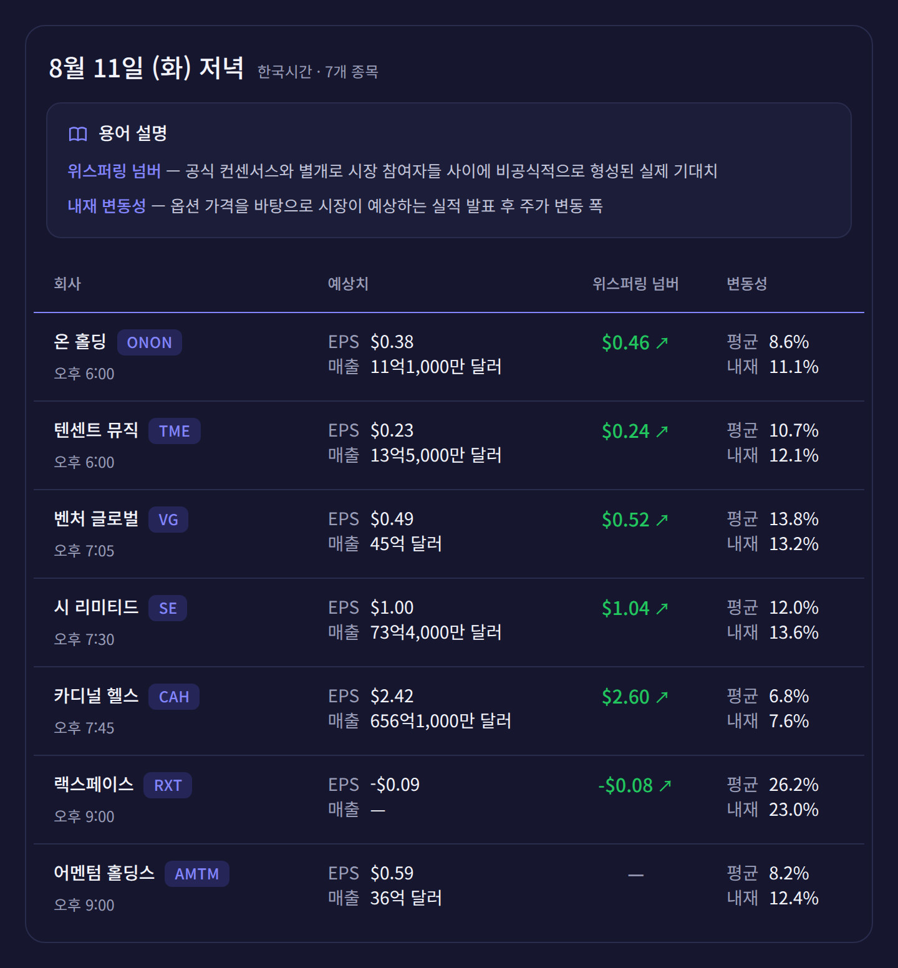
Task: Click the 위스퍼링 넘버 glossary term link
Action: tap(114, 171)
